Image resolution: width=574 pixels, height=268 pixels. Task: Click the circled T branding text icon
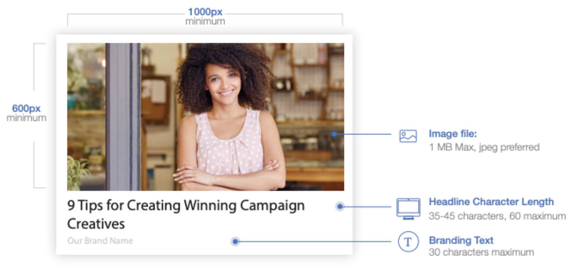click(x=408, y=242)
